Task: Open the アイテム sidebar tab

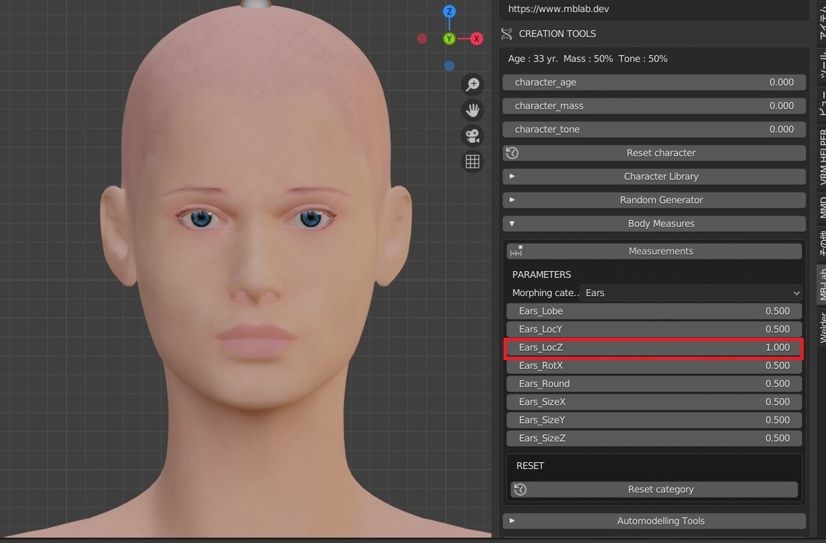Action: 822,23
